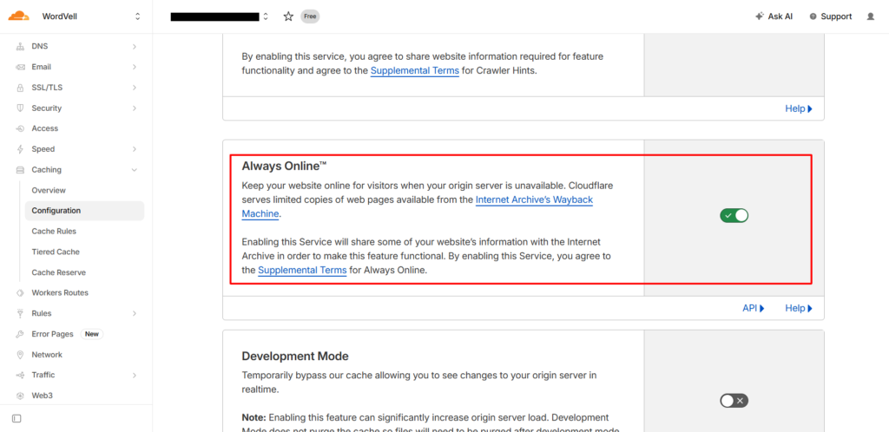Expand the SSL/TLS menu chevron

[135, 88]
